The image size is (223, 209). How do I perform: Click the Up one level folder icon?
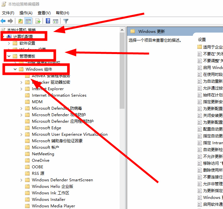pyautogui.click(x=20, y=21)
